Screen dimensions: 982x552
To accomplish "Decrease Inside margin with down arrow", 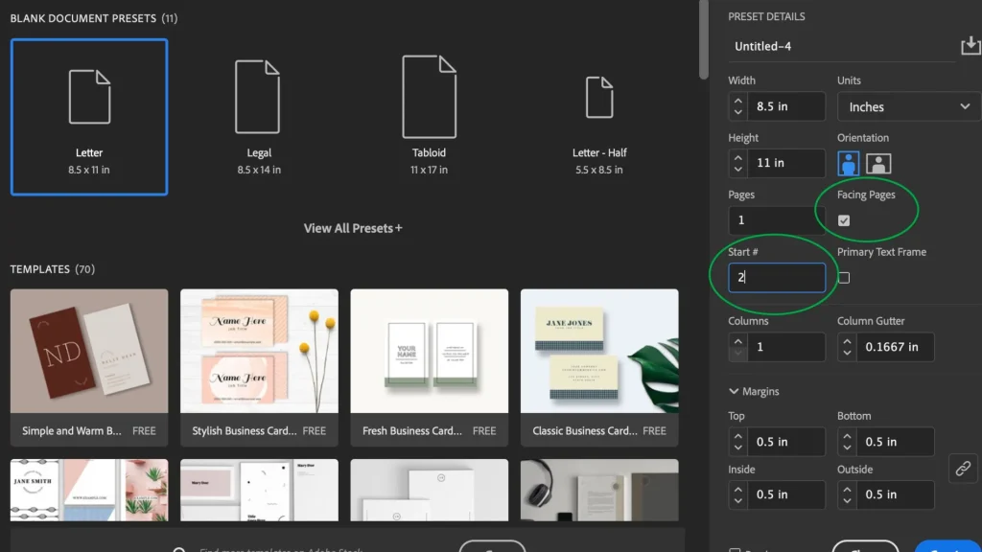I will pyautogui.click(x=737, y=500).
